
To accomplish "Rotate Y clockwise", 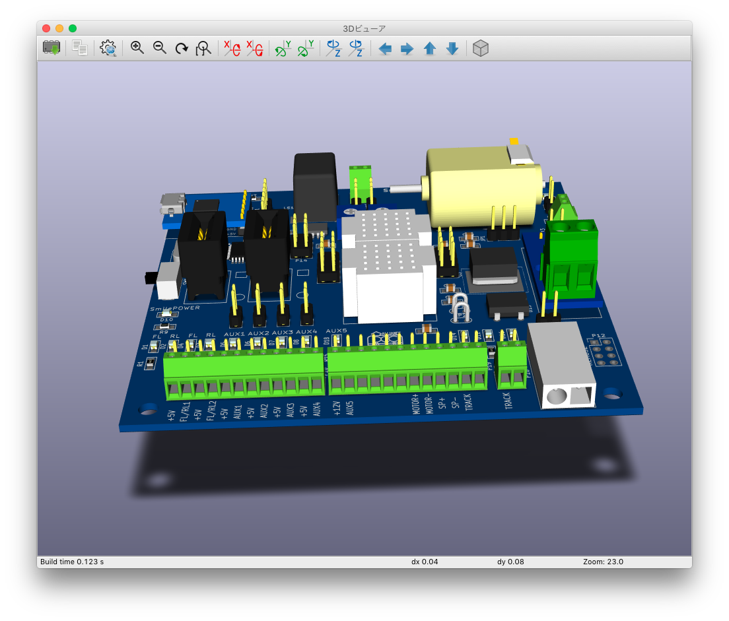I will click(x=283, y=48).
